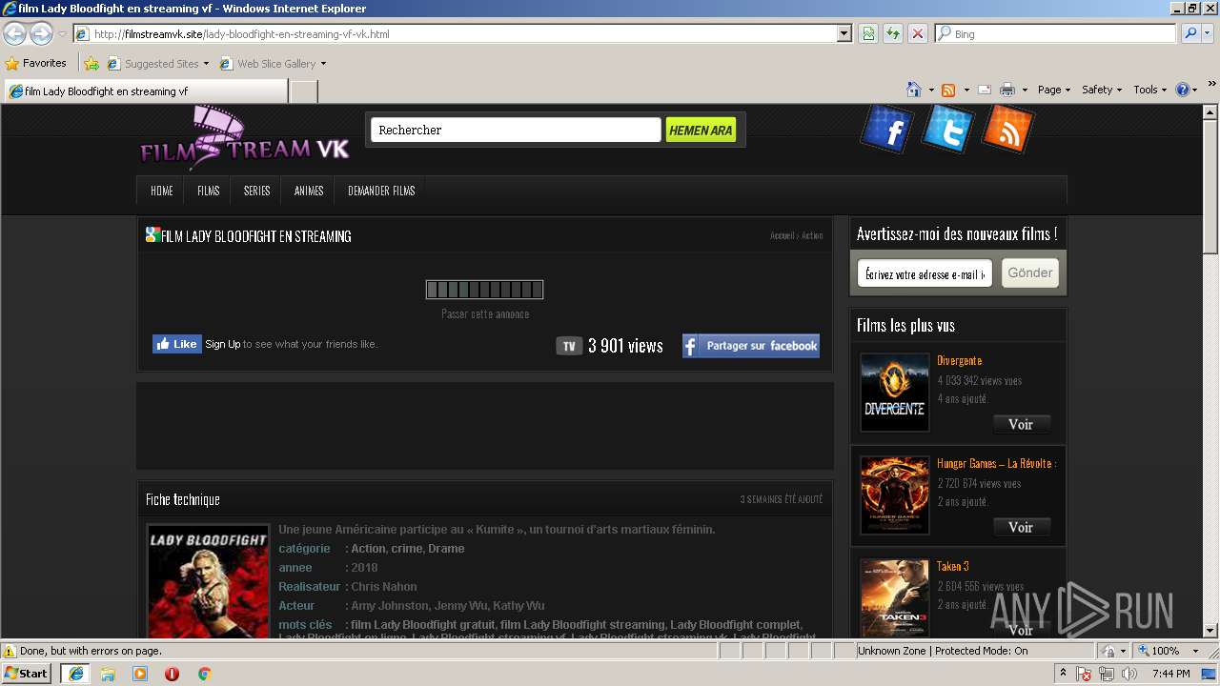Open the Tools menu dropdown
The height and width of the screenshot is (686, 1220).
[1150, 90]
